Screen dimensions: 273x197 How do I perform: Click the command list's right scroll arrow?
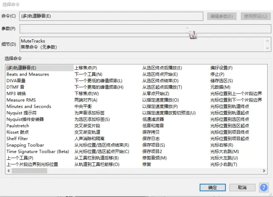click(264, 171)
